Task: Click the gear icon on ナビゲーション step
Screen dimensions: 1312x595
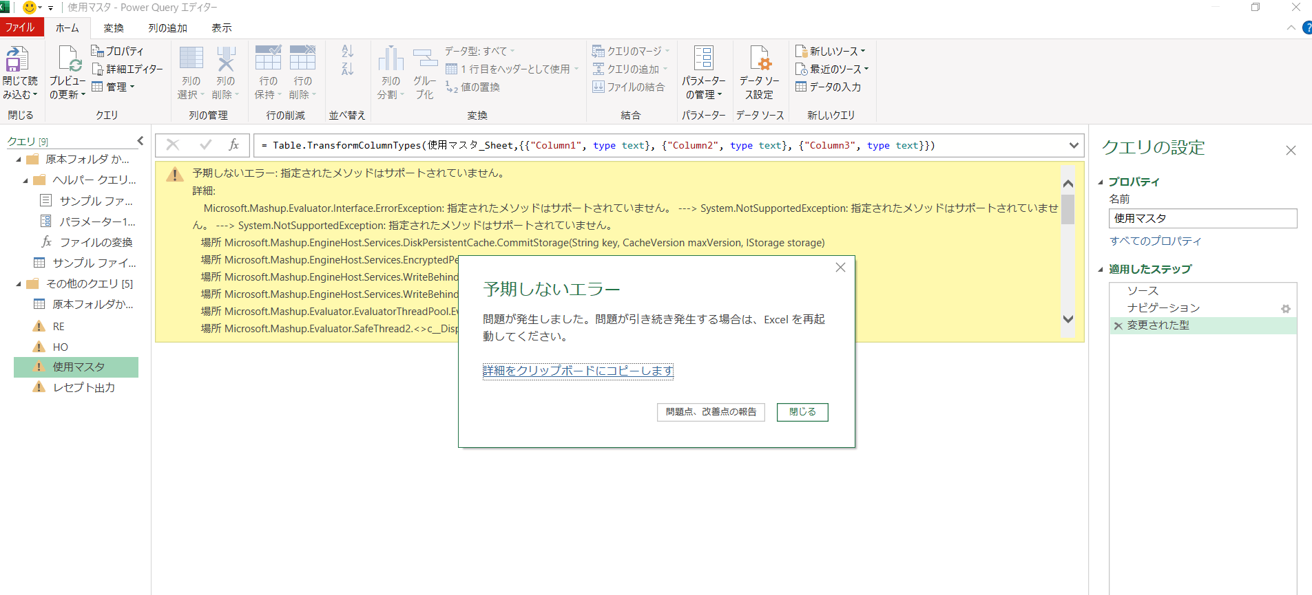Action: 1285,309
